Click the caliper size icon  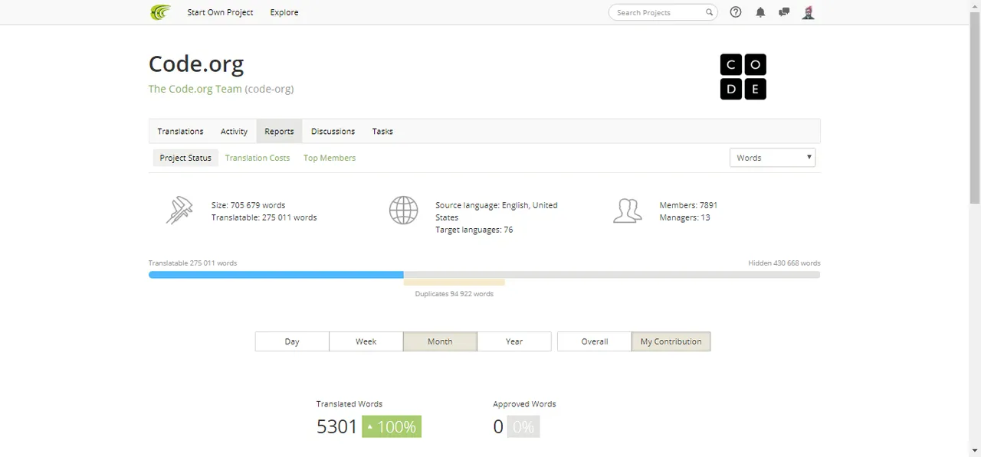[179, 211]
